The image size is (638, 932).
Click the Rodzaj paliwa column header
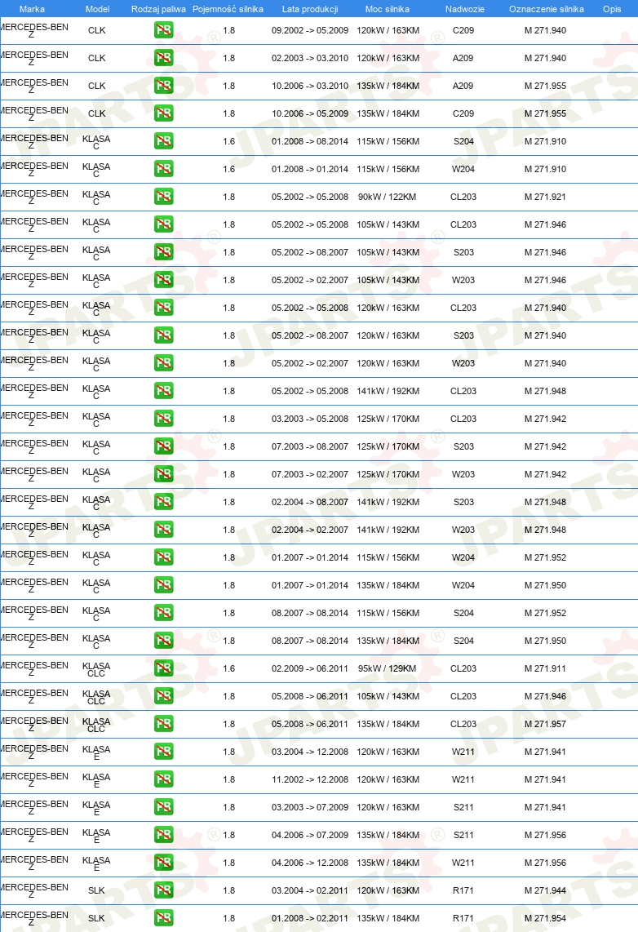coord(158,9)
